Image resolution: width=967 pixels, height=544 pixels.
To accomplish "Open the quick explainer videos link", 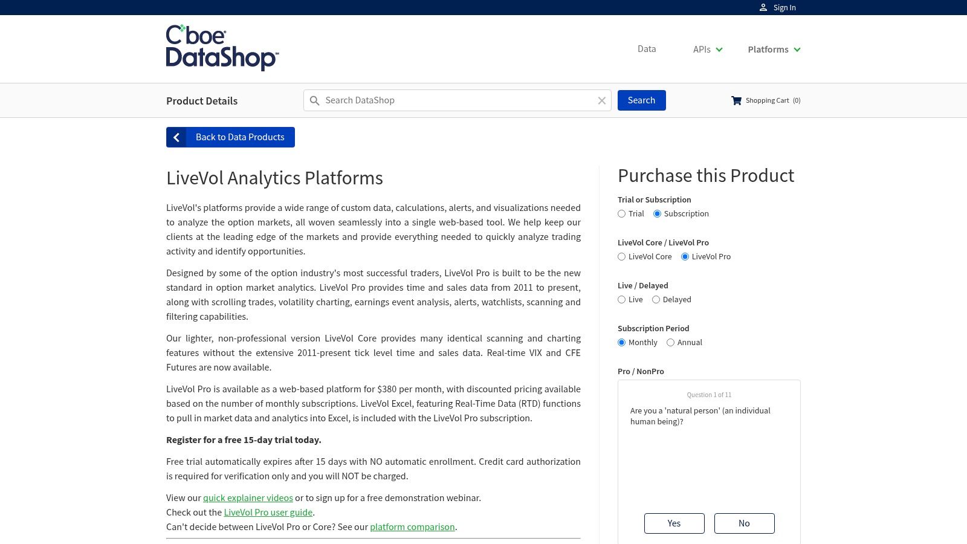I will 248,498.
